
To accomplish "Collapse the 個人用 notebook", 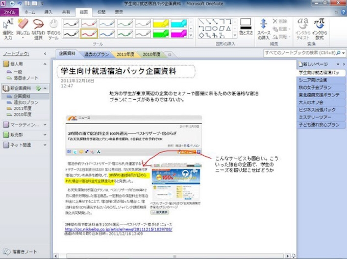I will 46,64.
